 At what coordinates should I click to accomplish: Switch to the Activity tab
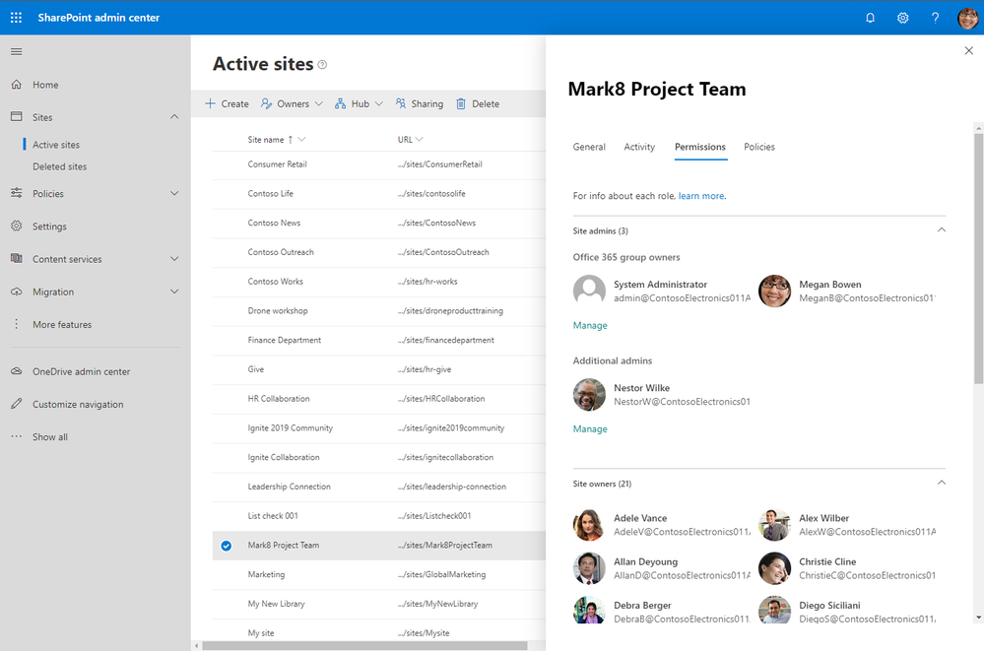pyautogui.click(x=639, y=147)
